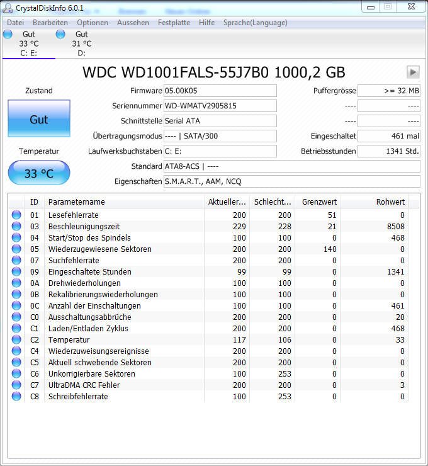Click status orb for Schreibfehlerrate row
The height and width of the screenshot is (466, 428).
[16, 396]
